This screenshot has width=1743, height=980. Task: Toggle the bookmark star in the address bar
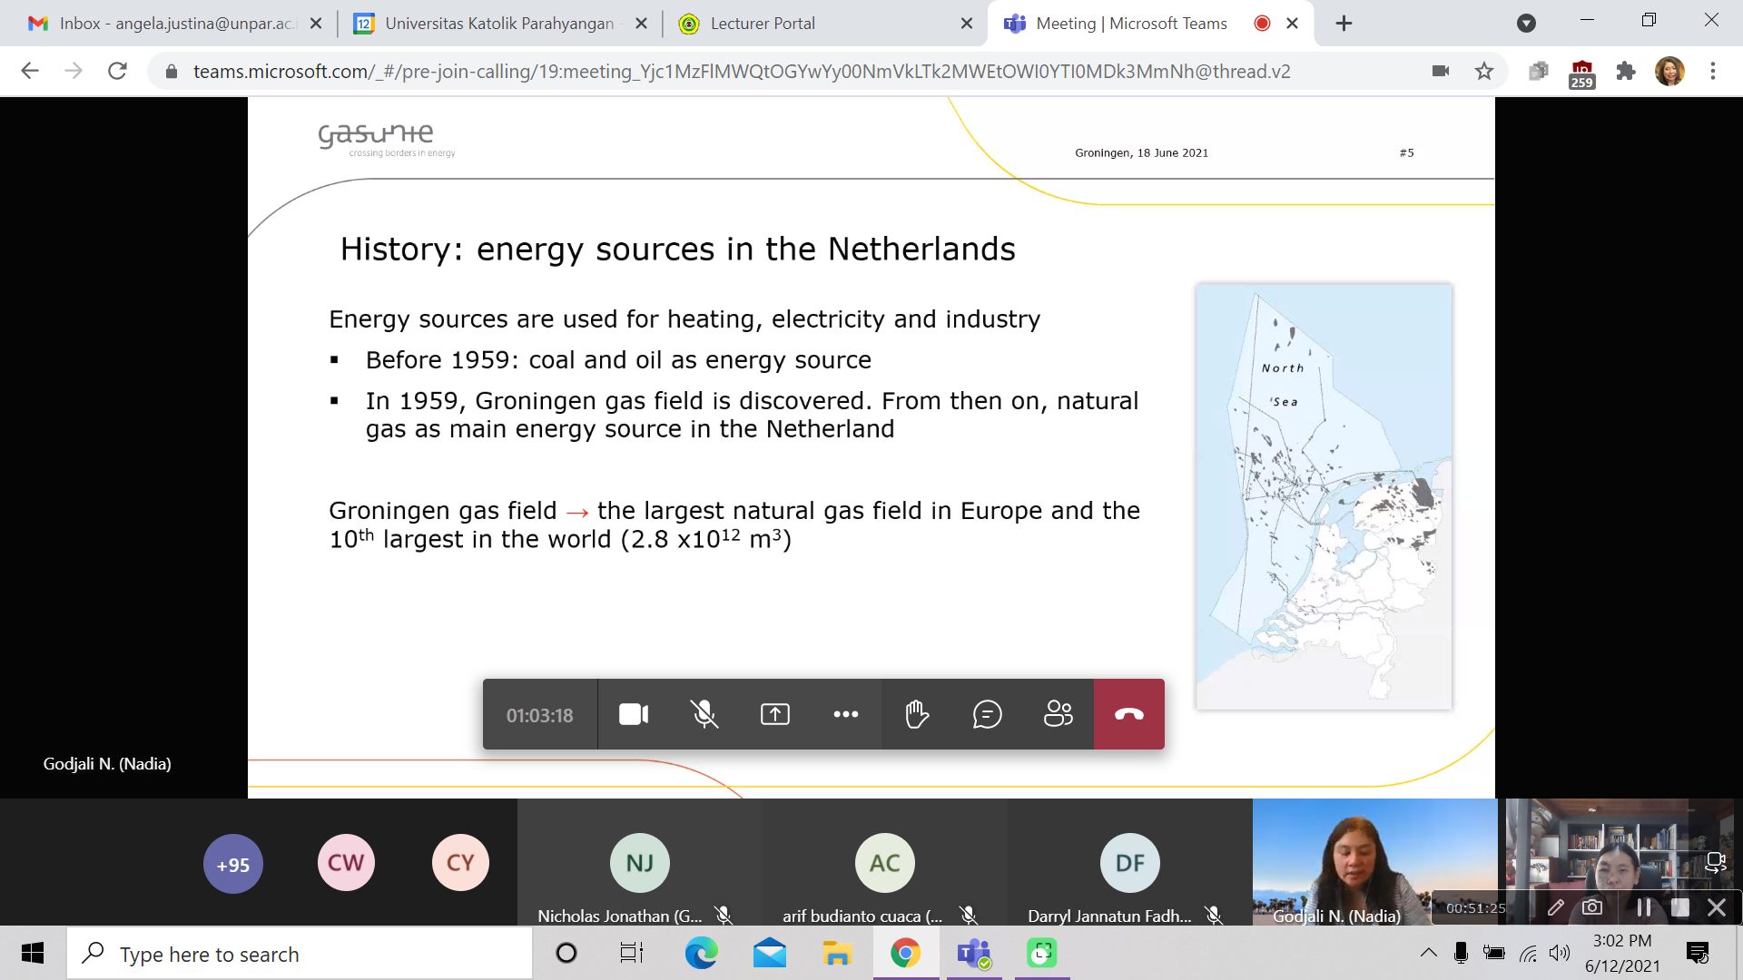click(x=1484, y=71)
